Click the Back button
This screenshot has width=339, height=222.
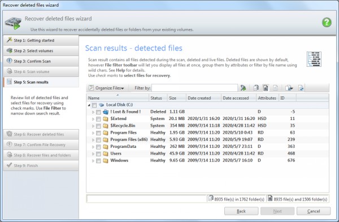[241, 211]
